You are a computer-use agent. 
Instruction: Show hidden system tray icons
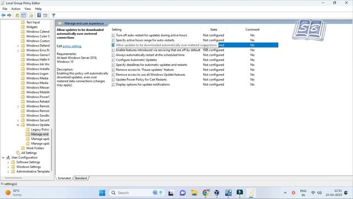coord(285,193)
